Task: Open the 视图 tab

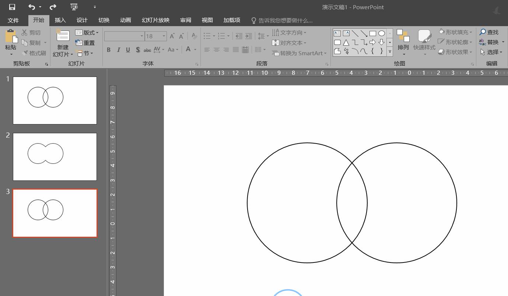Action: pyautogui.click(x=207, y=20)
